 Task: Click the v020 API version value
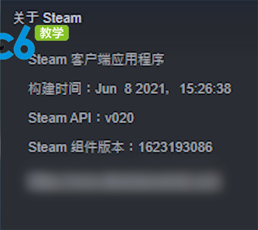[x=120, y=118]
